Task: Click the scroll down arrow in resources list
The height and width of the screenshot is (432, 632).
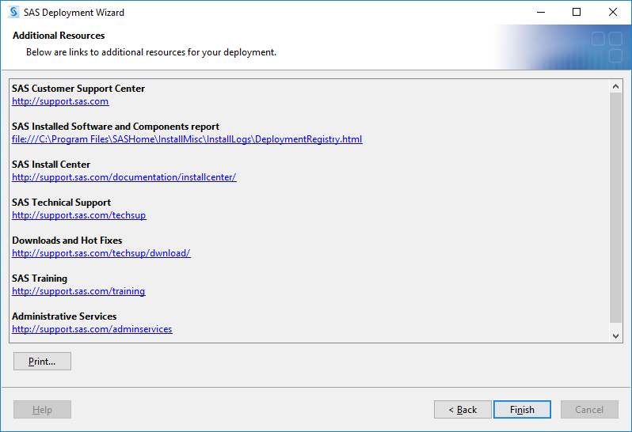Action: point(615,335)
